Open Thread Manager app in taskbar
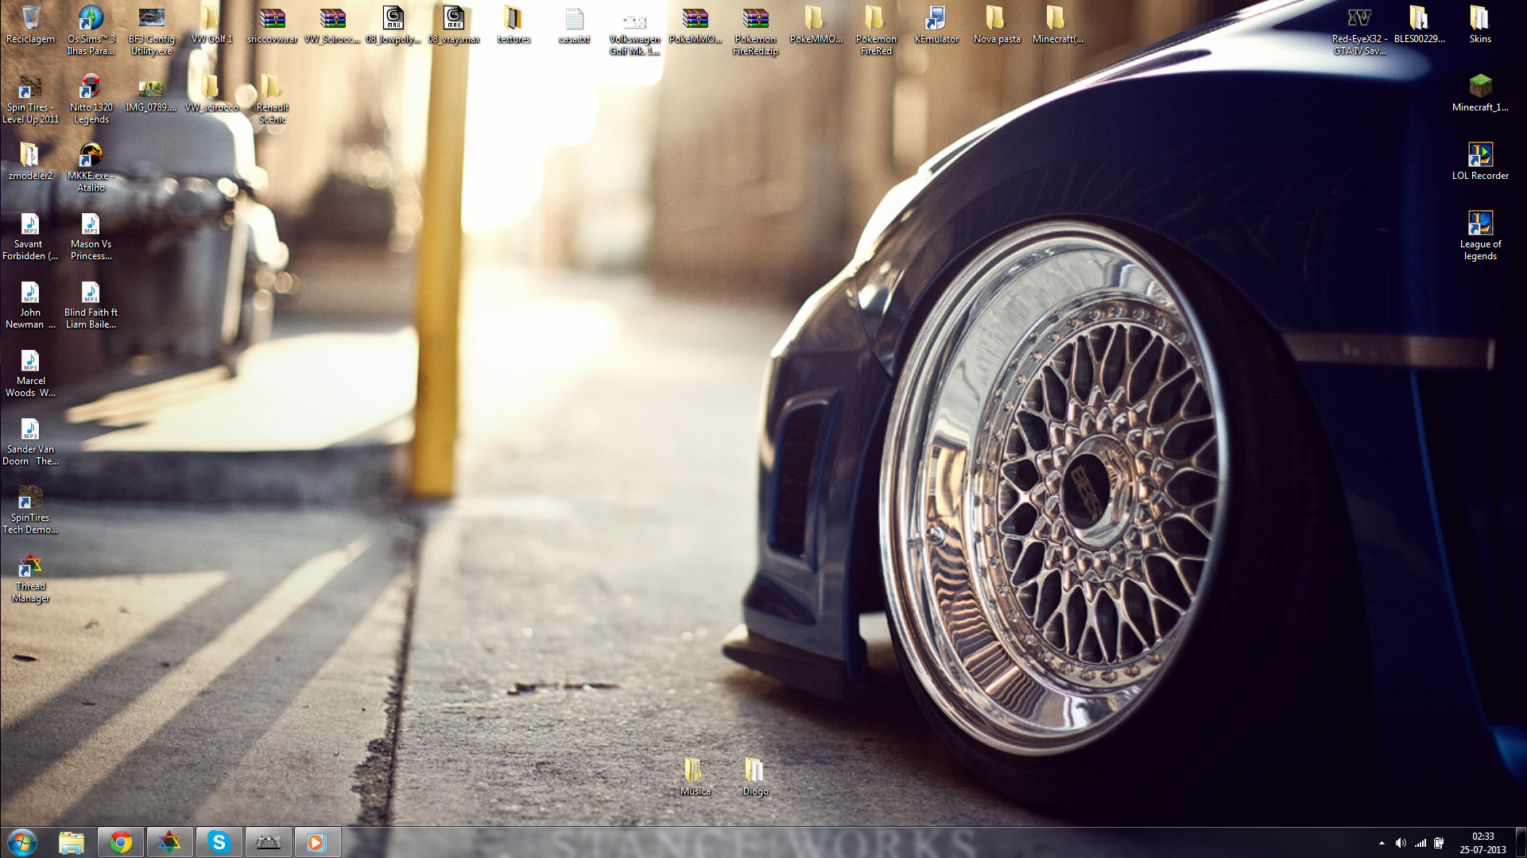Image resolution: width=1527 pixels, height=858 pixels. 169,842
